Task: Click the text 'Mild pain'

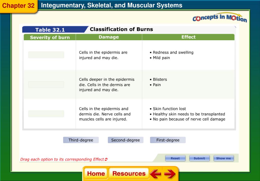Action: [x=161, y=58]
